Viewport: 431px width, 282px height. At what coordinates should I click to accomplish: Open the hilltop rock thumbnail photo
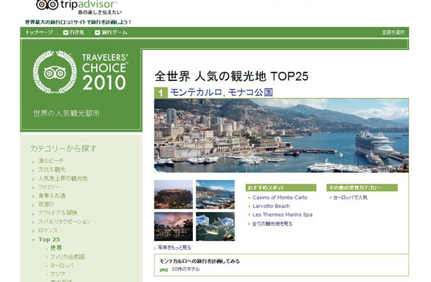pyautogui.click(x=173, y=195)
